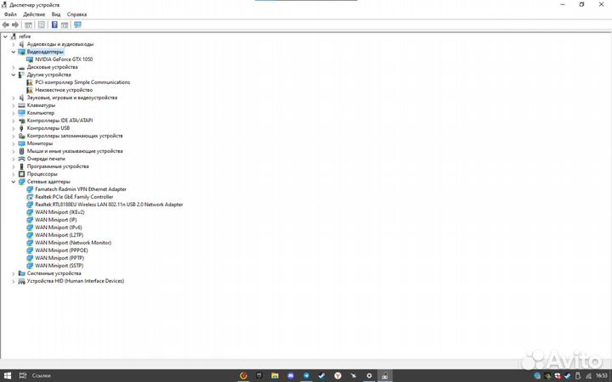Expand the Процессоры category
The image size is (612, 382).
click(14, 174)
